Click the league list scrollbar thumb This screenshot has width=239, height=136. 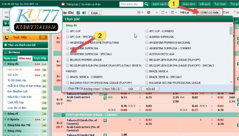[x=231, y=31]
